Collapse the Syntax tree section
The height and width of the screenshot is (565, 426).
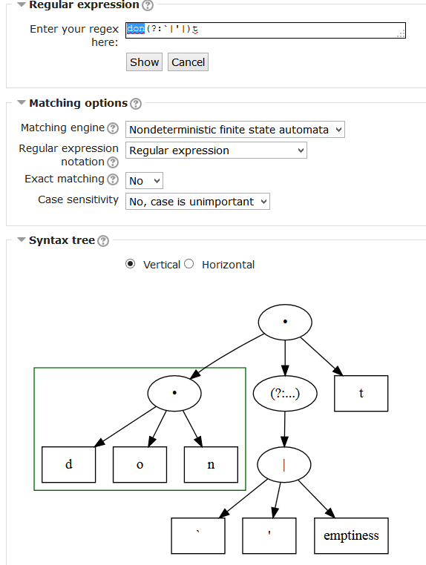coord(22,239)
